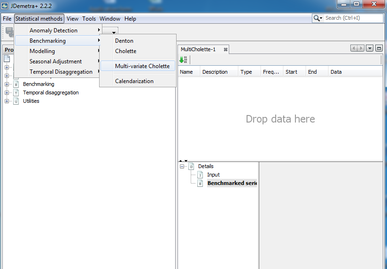This screenshot has height=269, width=387.
Task: Click the magnifier icon in the search box
Action: (317, 18)
